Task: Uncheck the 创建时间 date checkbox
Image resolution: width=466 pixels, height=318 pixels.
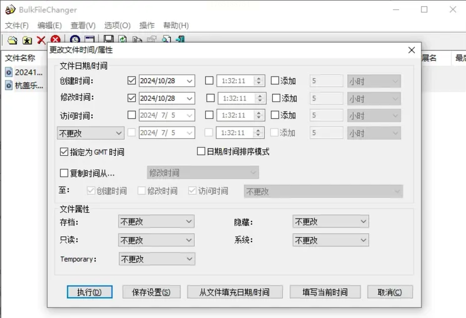Action: pyautogui.click(x=132, y=80)
